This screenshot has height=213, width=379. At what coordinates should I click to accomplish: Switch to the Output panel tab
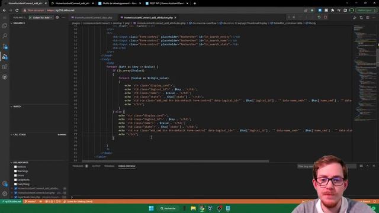(96, 166)
